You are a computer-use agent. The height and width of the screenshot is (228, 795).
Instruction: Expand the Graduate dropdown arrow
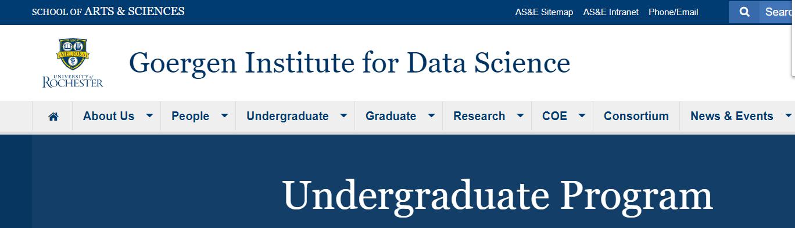pos(431,116)
